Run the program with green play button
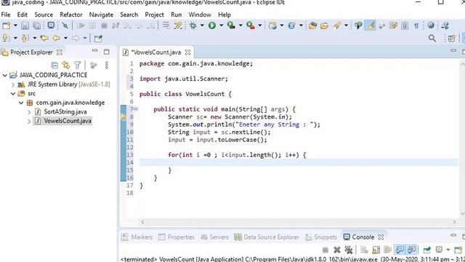The image size is (465, 262). coord(211,25)
